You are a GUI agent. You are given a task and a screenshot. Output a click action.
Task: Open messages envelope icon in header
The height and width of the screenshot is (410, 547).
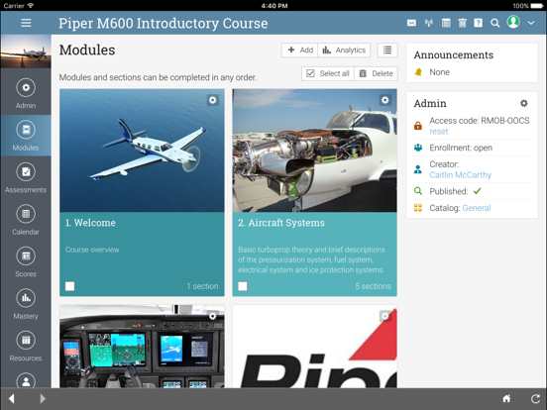point(411,23)
